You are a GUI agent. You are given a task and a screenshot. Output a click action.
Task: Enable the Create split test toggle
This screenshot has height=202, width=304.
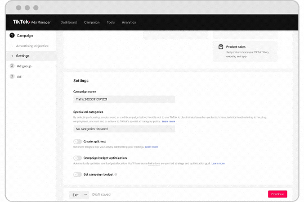(77, 141)
